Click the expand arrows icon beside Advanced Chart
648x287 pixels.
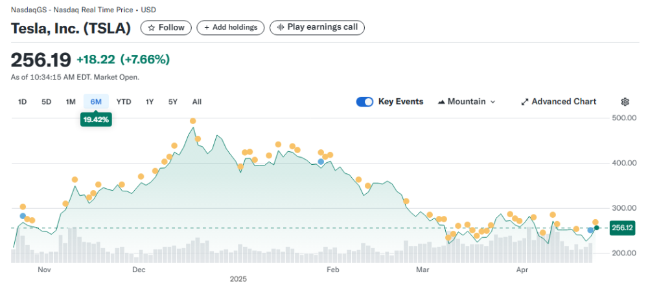(x=524, y=101)
